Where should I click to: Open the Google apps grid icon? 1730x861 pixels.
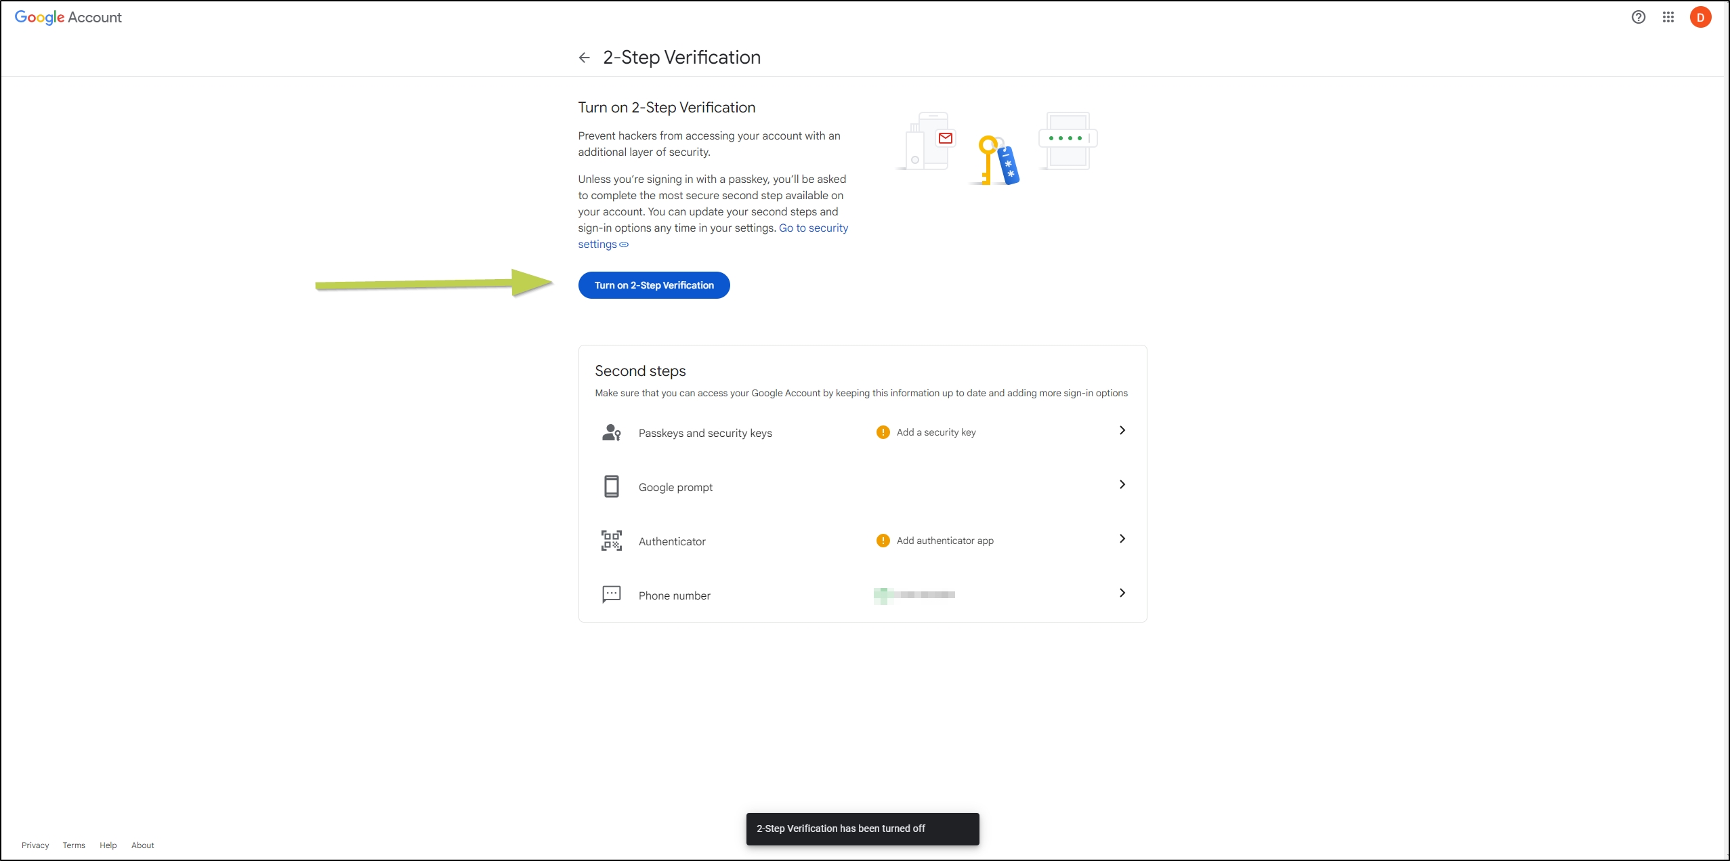1668,17
